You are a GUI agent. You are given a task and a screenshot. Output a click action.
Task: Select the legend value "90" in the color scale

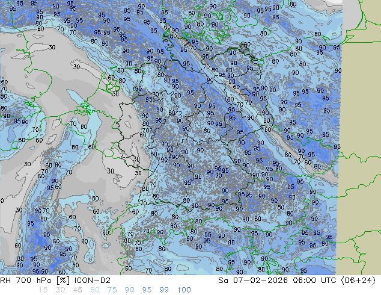pos(129,290)
